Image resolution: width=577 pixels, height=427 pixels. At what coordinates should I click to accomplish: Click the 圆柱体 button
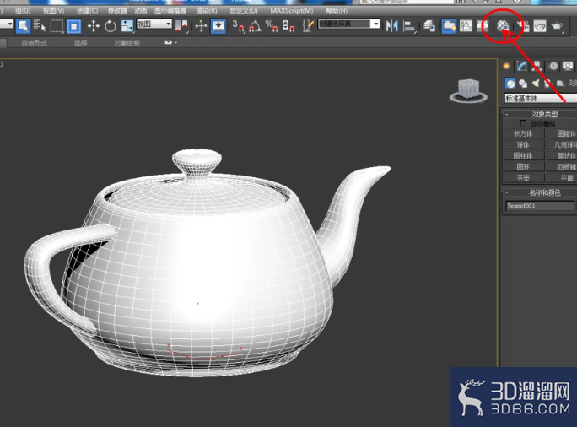pyautogui.click(x=523, y=156)
